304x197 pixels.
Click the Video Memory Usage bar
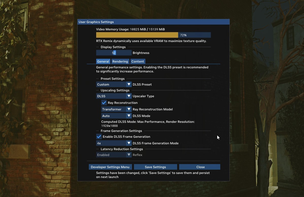[153, 35]
